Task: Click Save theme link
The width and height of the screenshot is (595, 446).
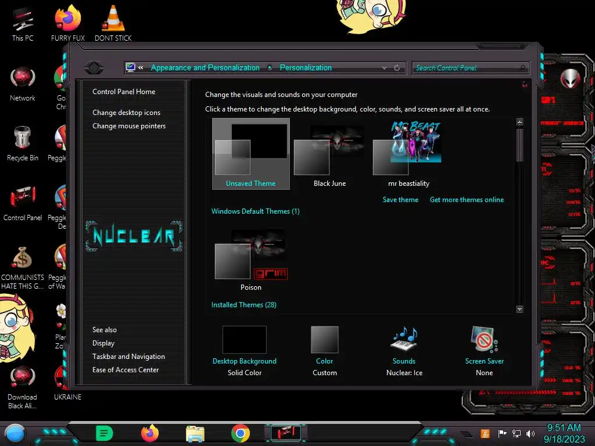Action: tap(400, 200)
